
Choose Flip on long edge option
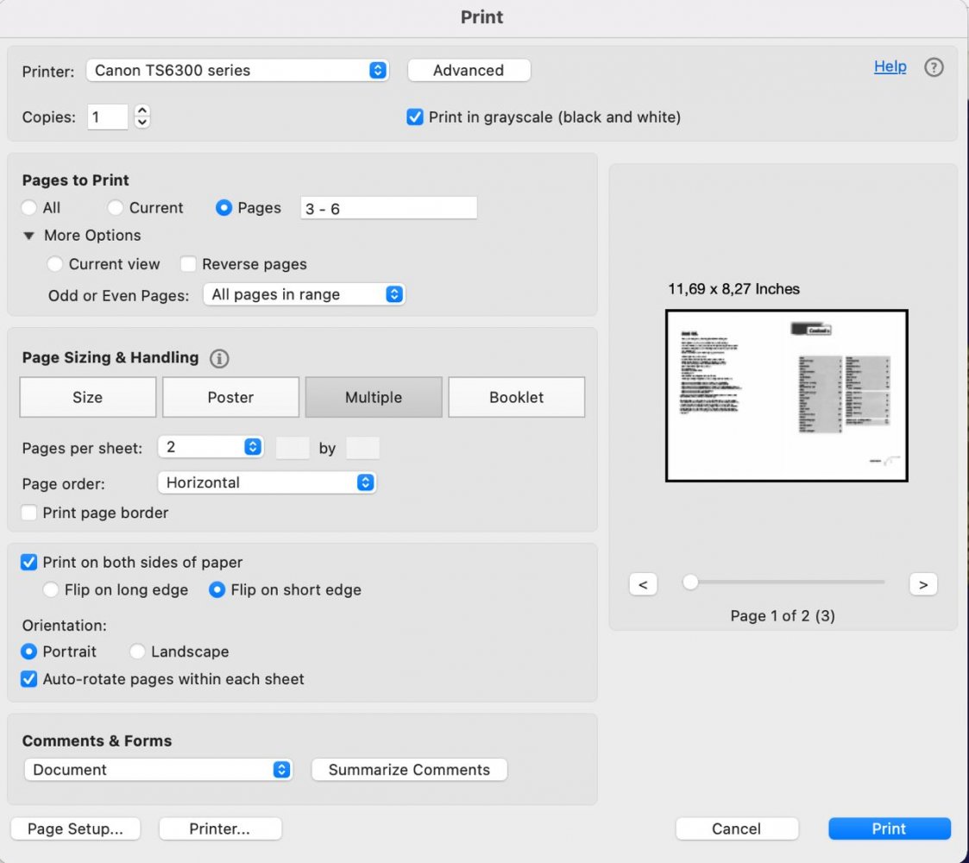51,590
